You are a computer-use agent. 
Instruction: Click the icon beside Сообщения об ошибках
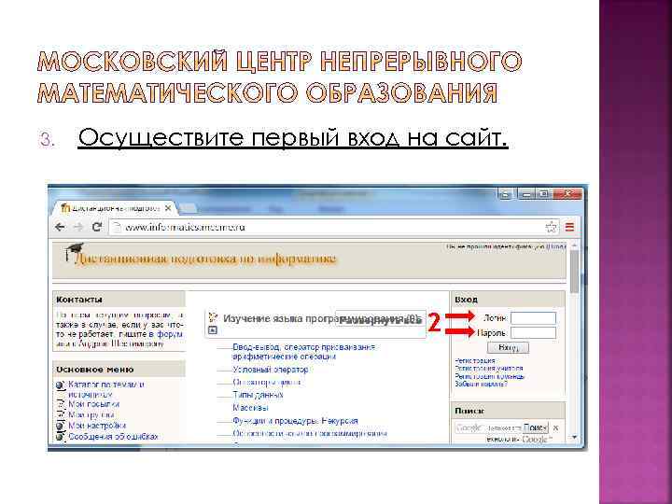click(x=61, y=437)
